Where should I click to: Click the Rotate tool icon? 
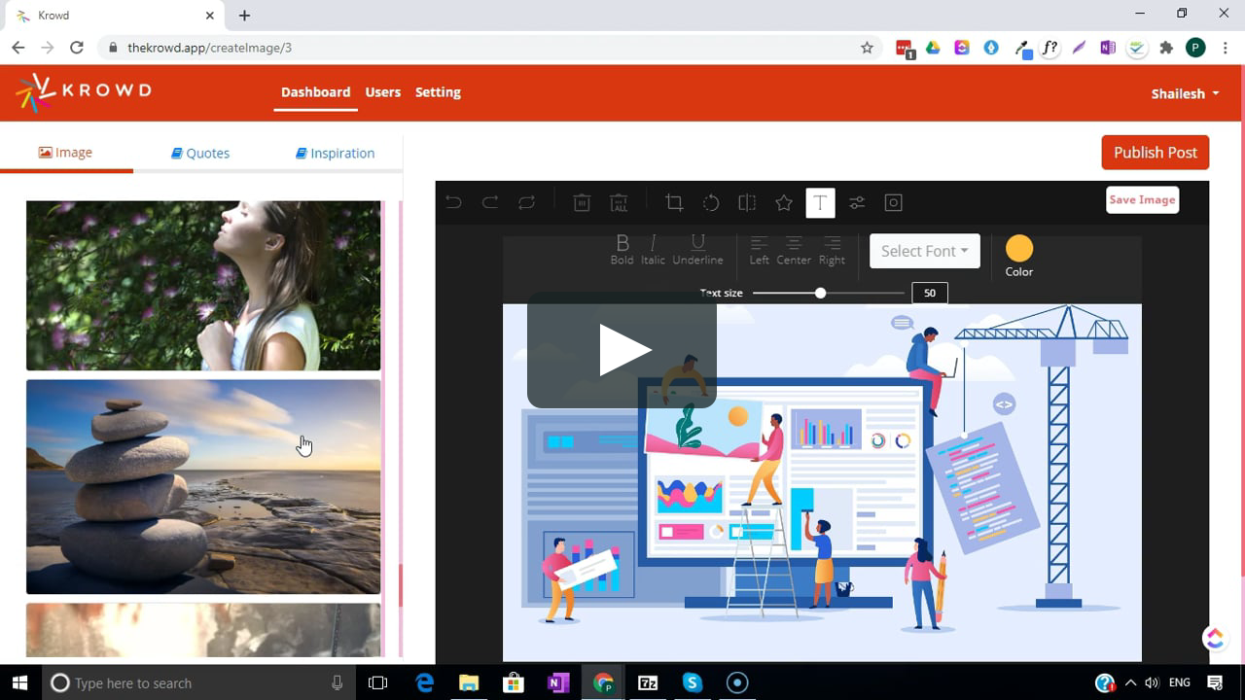point(711,202)
